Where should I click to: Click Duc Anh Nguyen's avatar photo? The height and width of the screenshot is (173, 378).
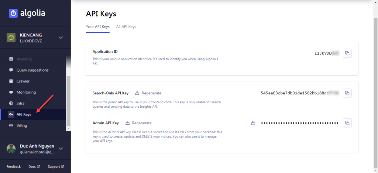pos(11,149)
